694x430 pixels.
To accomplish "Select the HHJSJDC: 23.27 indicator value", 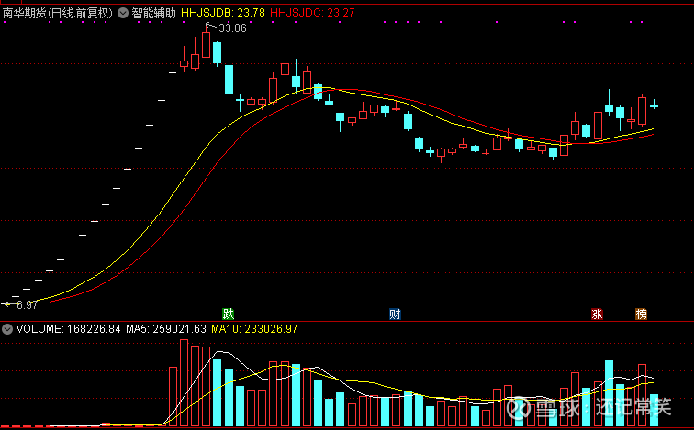I will [x=312, y=13].
